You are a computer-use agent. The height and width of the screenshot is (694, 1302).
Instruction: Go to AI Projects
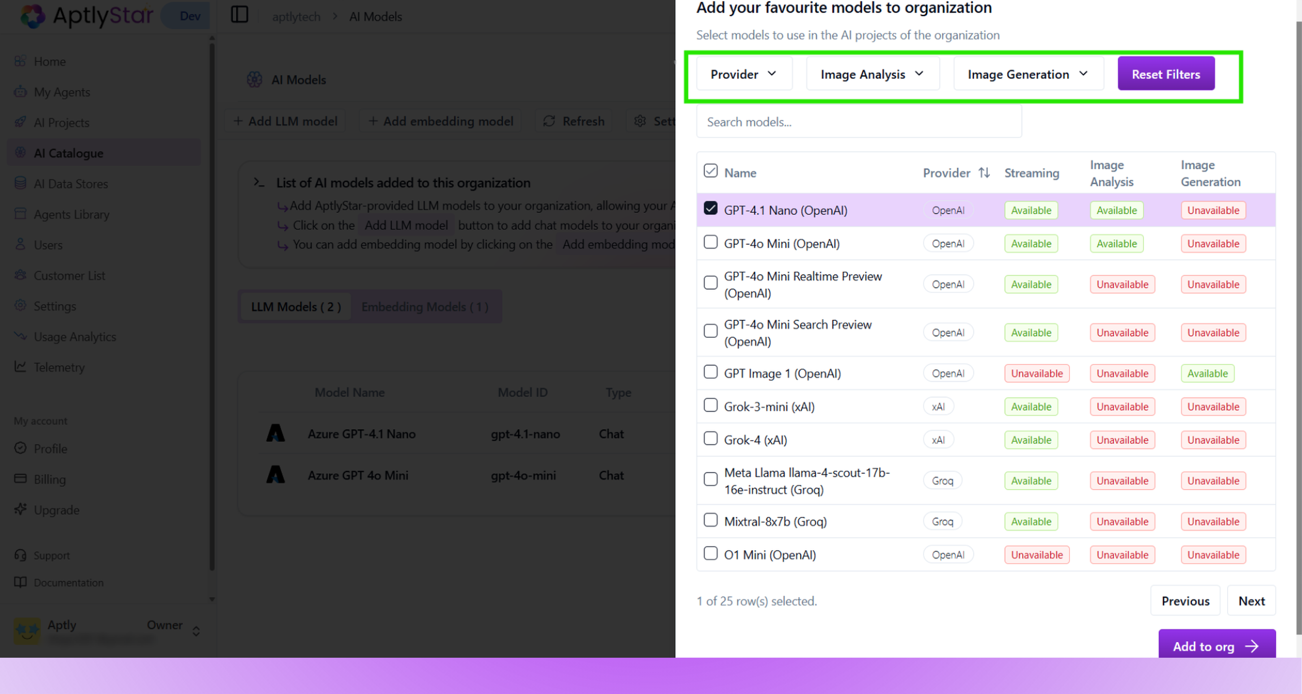[61, 122]
